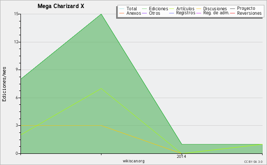The height and width of the screenshot is (165, 267).
Task: Click the y-axis value 15
Action: point(16,14)
